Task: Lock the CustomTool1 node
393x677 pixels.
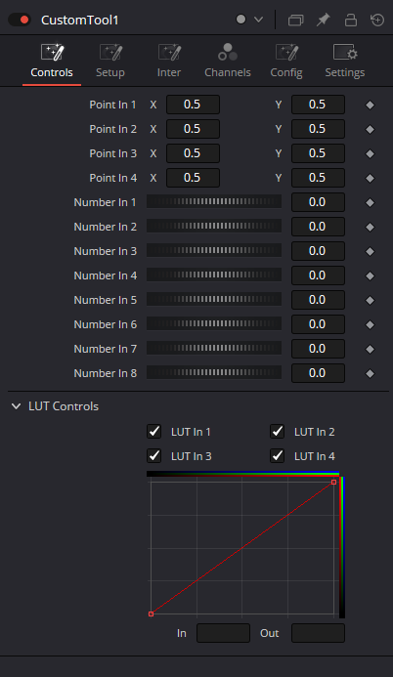Action: point(351,20)
